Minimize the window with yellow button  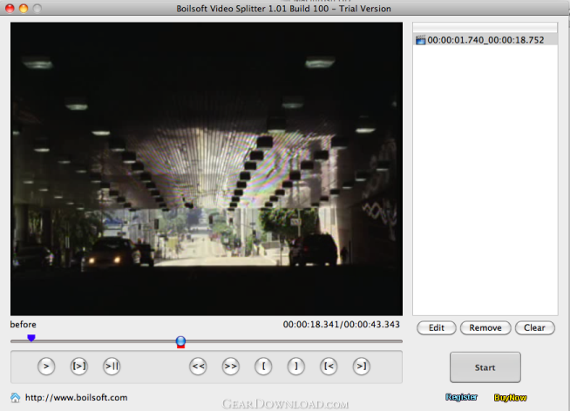tap(24, 8)
